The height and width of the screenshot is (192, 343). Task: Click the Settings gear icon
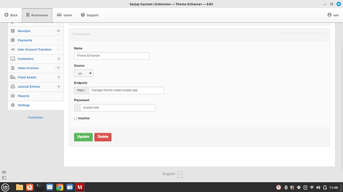tap(13, 105)
